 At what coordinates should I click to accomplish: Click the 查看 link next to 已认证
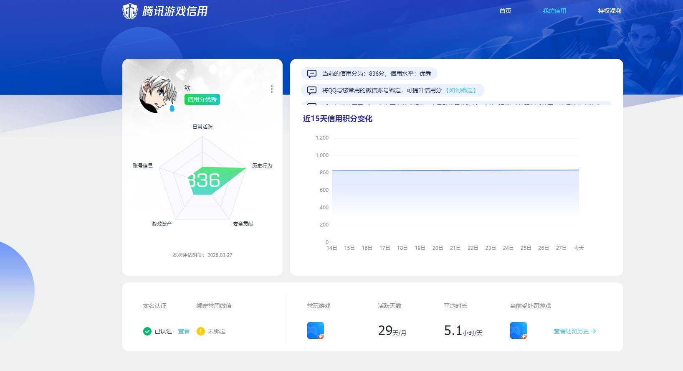[x=184, y=331]
